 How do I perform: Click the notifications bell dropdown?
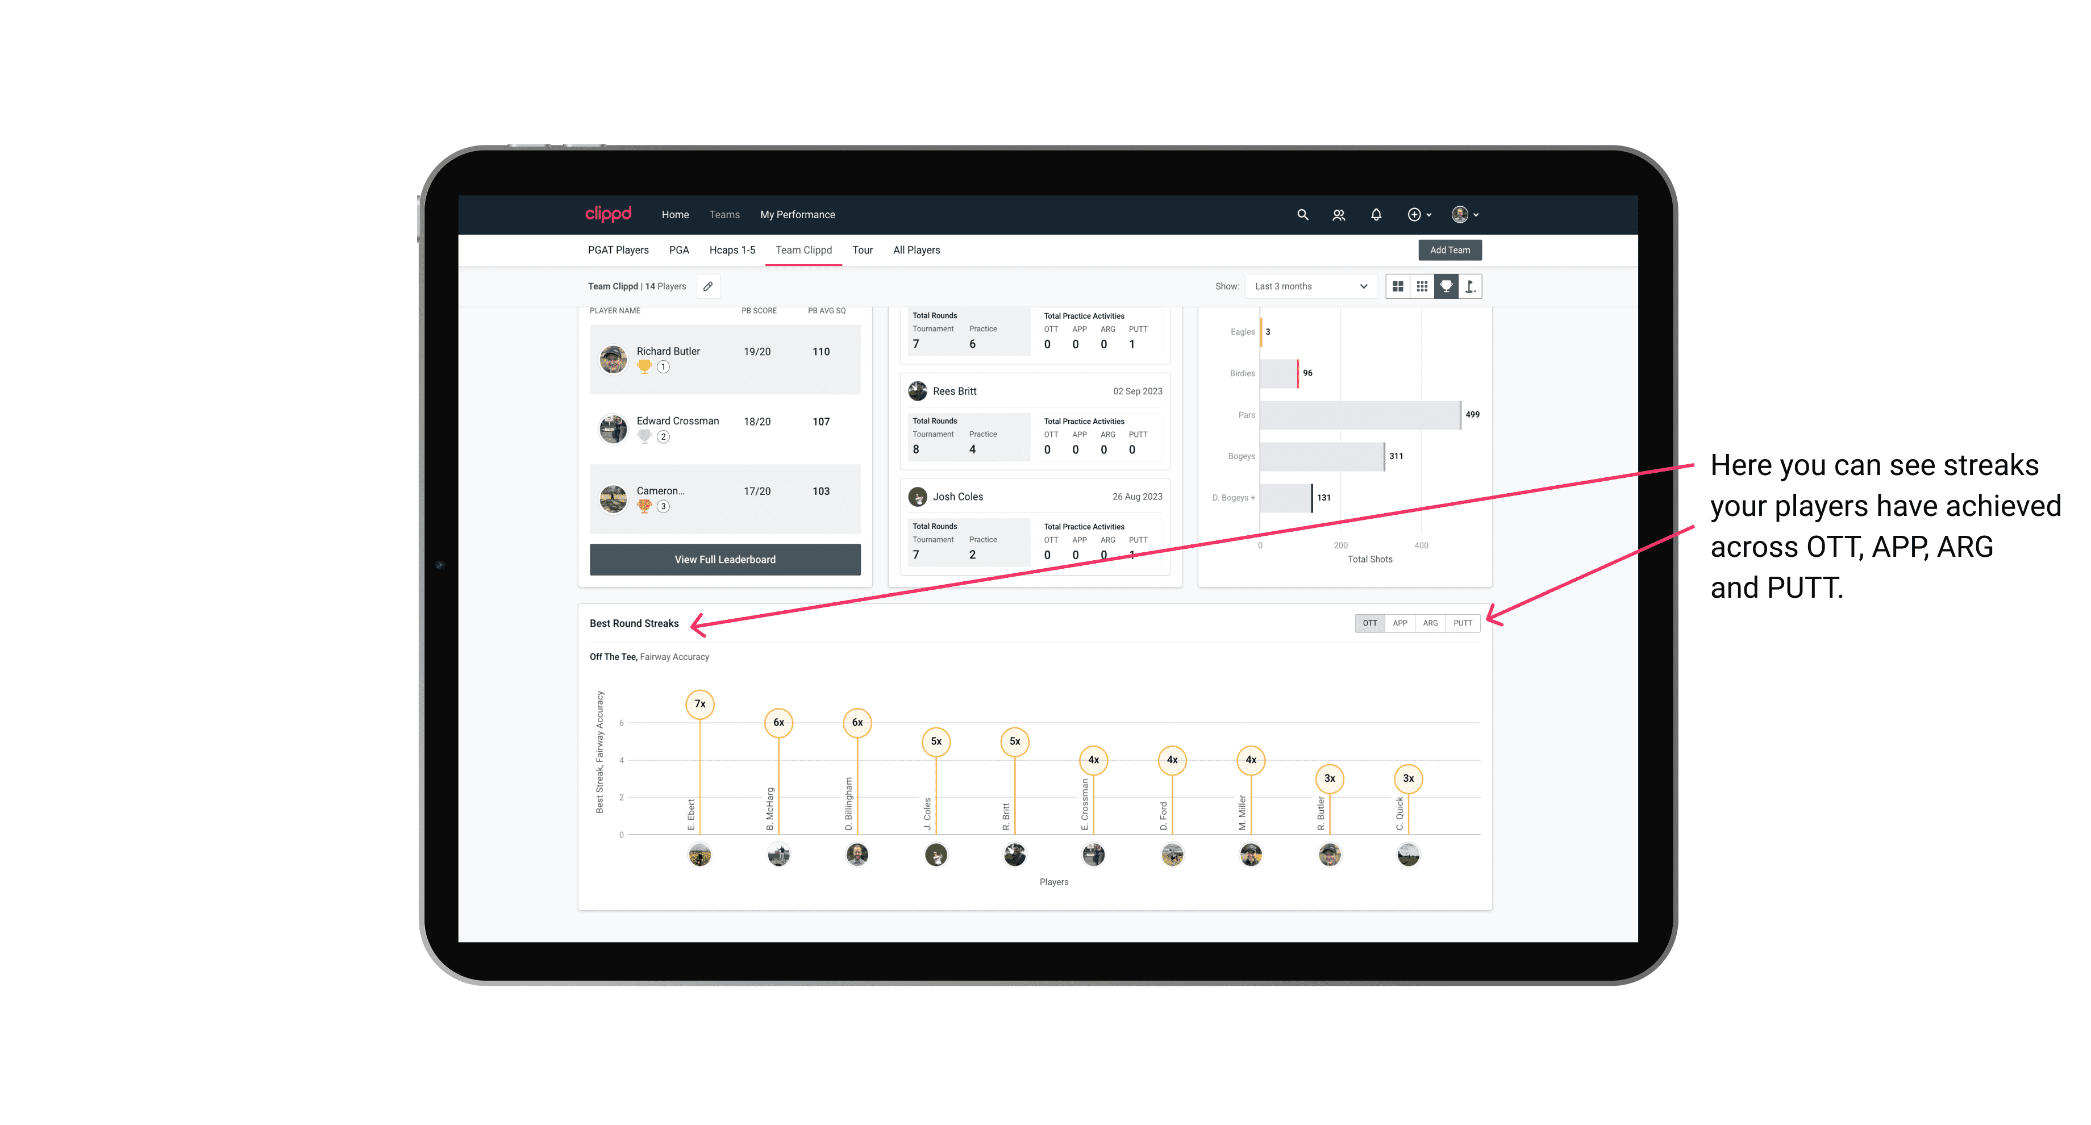tap(1375, 214)
